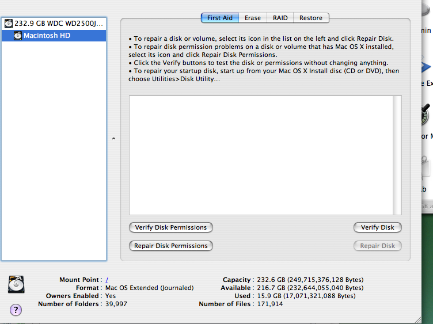Click the log output scrollbar track

[397, 155]
